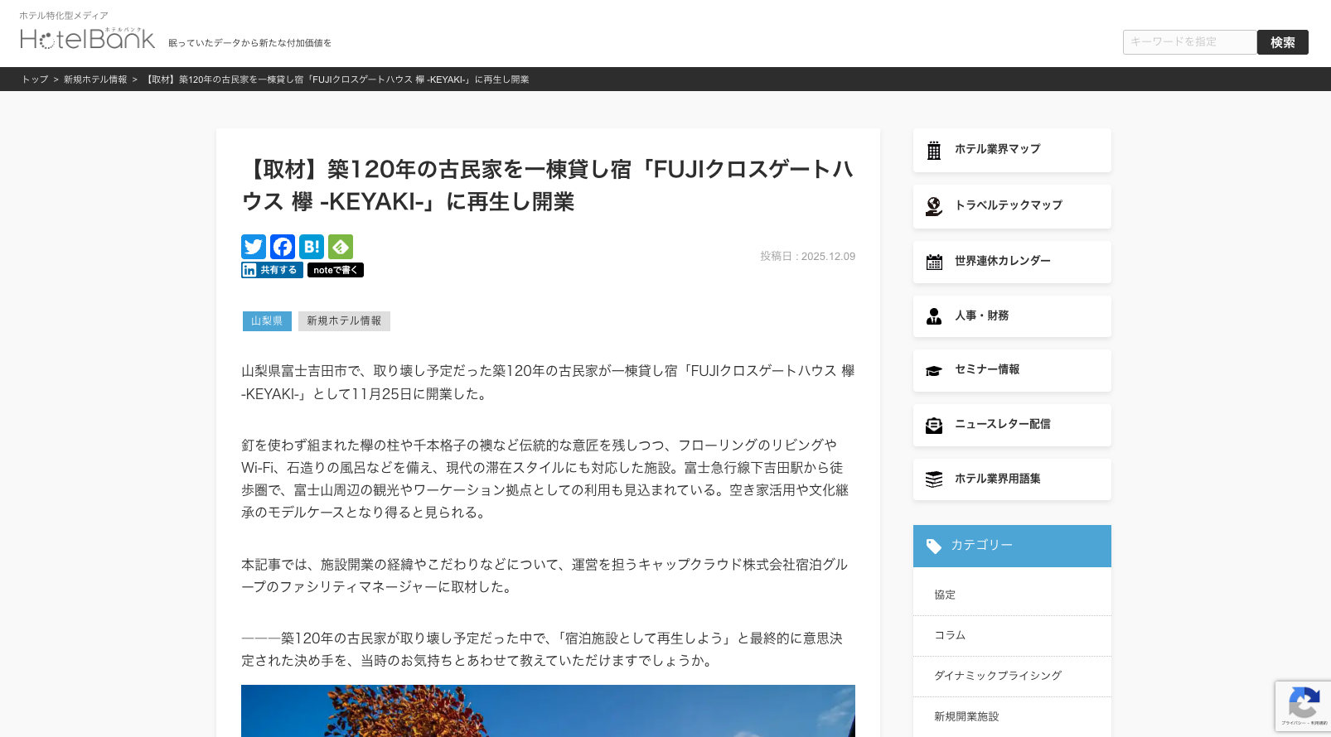Click the LinkedIn 共有する button
The height and width of the screenshot is (737, 1331).
pos(272,270)
